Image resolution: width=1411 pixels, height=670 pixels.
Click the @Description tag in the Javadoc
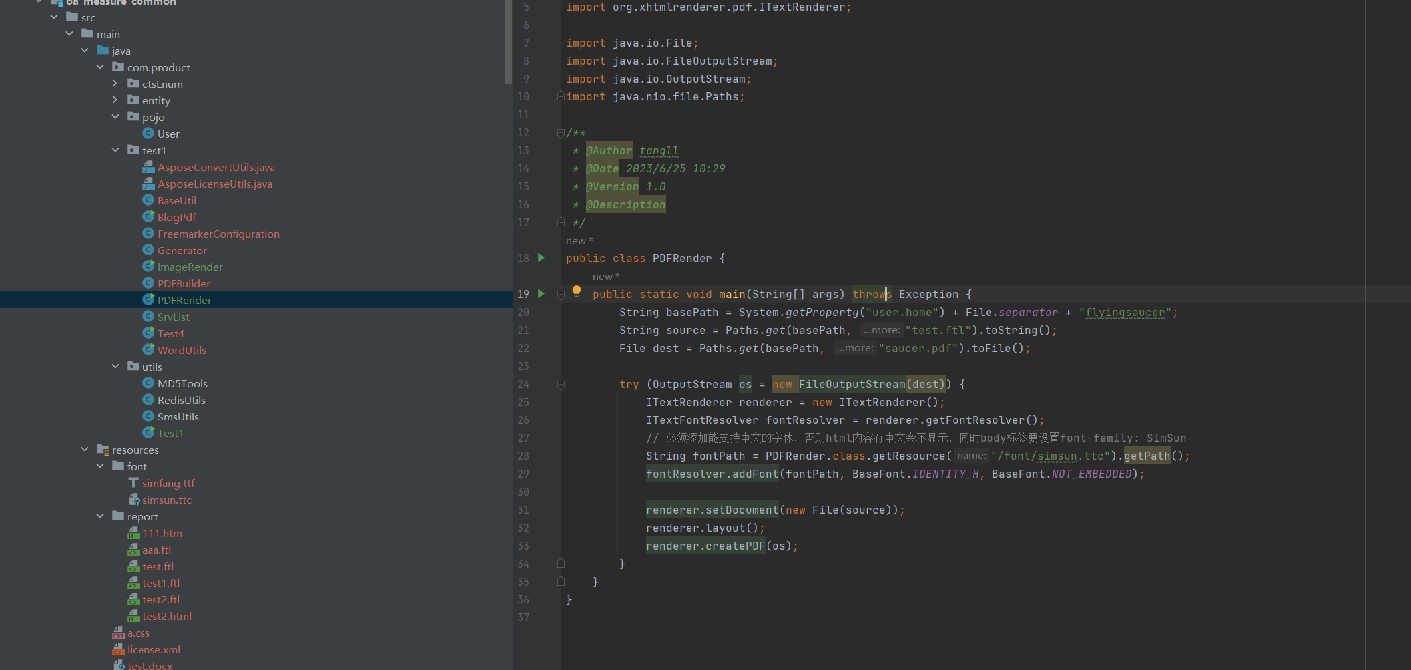click(x=625, y=204)
